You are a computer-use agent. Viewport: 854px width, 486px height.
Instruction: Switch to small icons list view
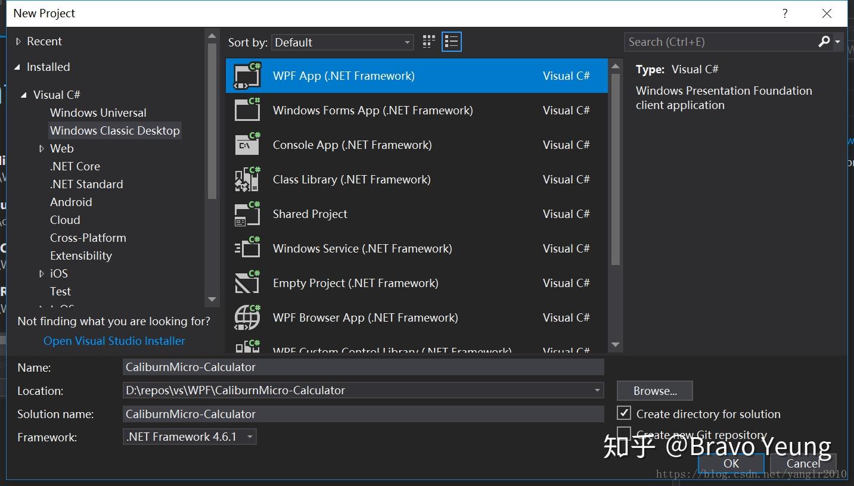pos(452,42)
